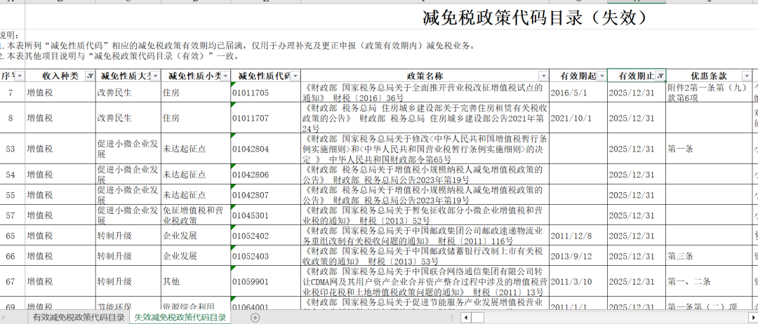Screen dimensions: 758x324
Task: Click the 有效期止 active filter button
Action: tap(660, 76)
